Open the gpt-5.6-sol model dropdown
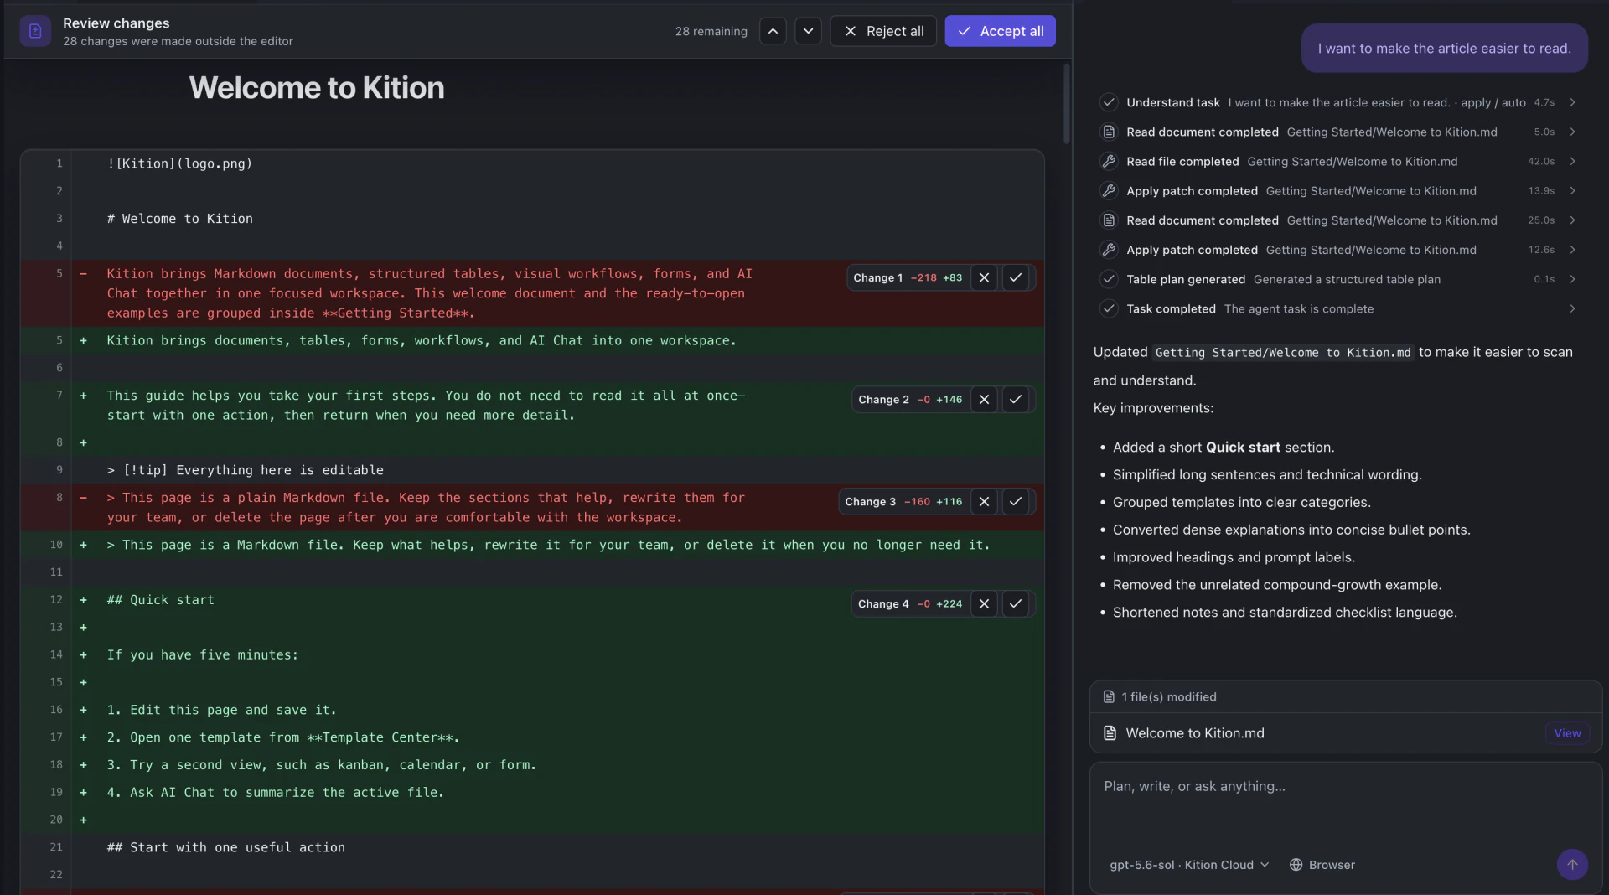The image size is (1609, 895). (x=1189, y=865)
